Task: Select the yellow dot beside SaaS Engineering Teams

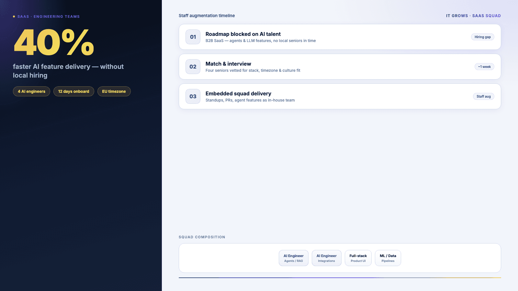Action: 14,16
